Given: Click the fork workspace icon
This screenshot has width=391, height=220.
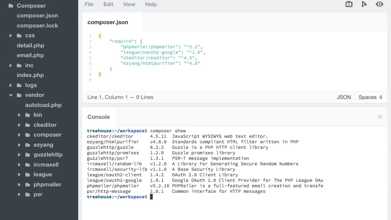Looking at the screenshot, I should click(364, 4).
